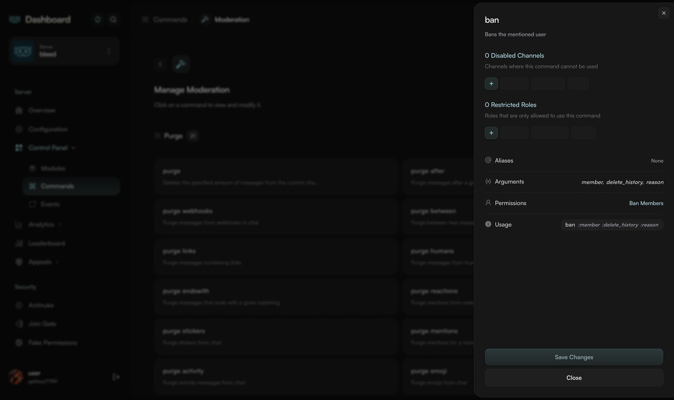
Task: Open Overview in the sidebar
Action: tap(41, 111)
